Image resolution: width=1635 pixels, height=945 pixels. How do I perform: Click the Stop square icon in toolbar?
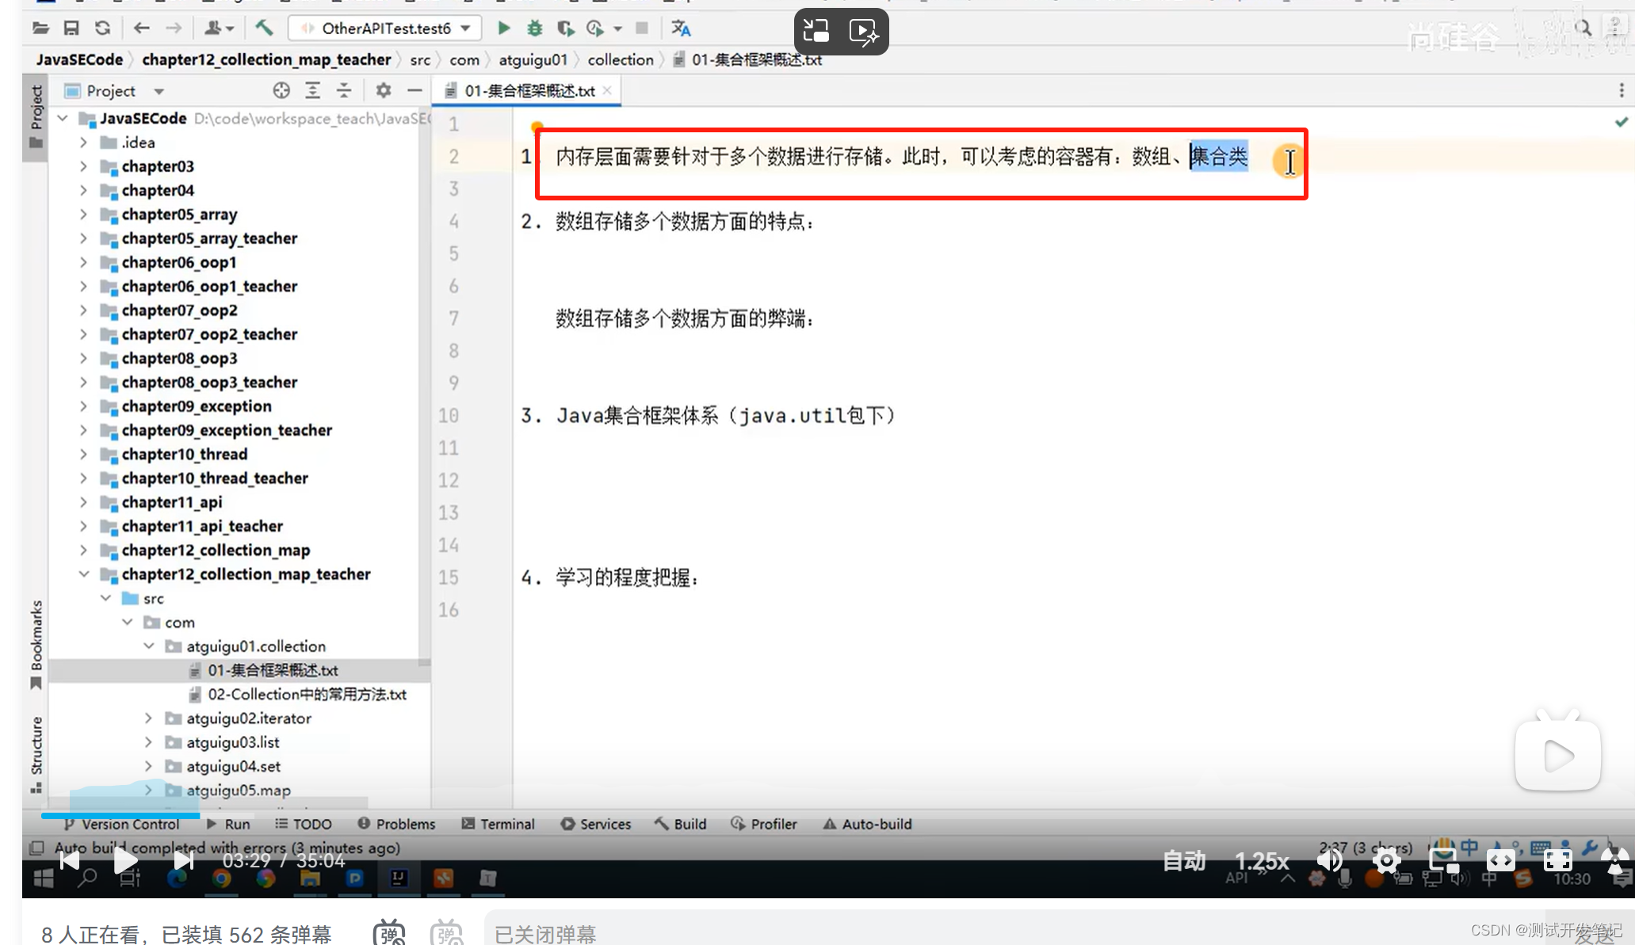click(x=642, y=29)
